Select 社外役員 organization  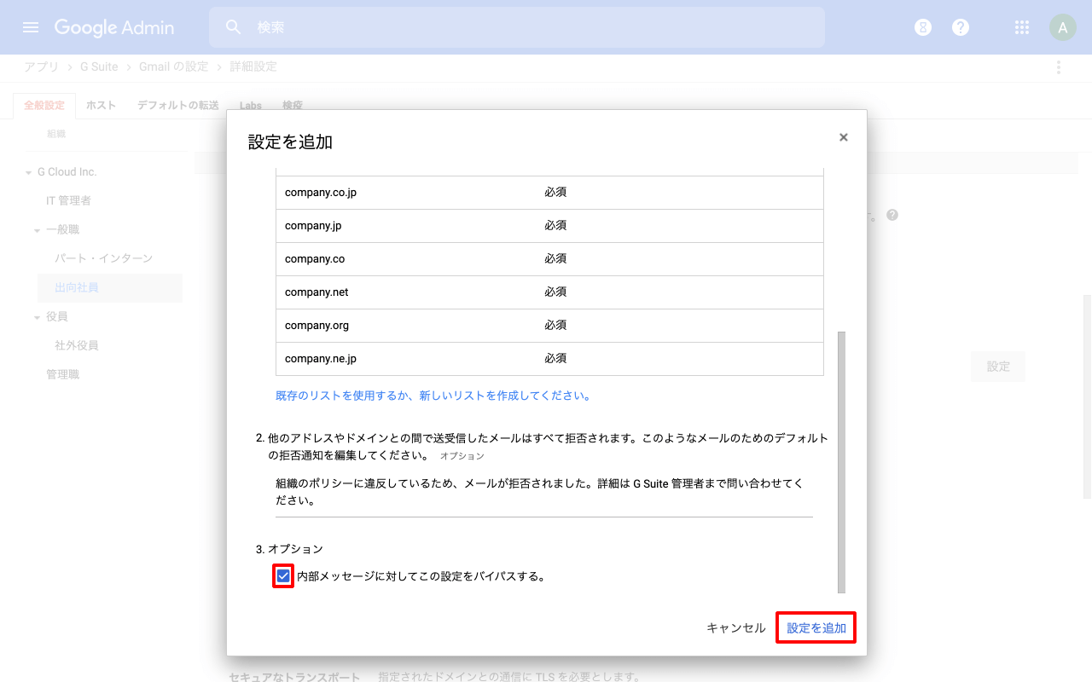click(x=77, y=346)
